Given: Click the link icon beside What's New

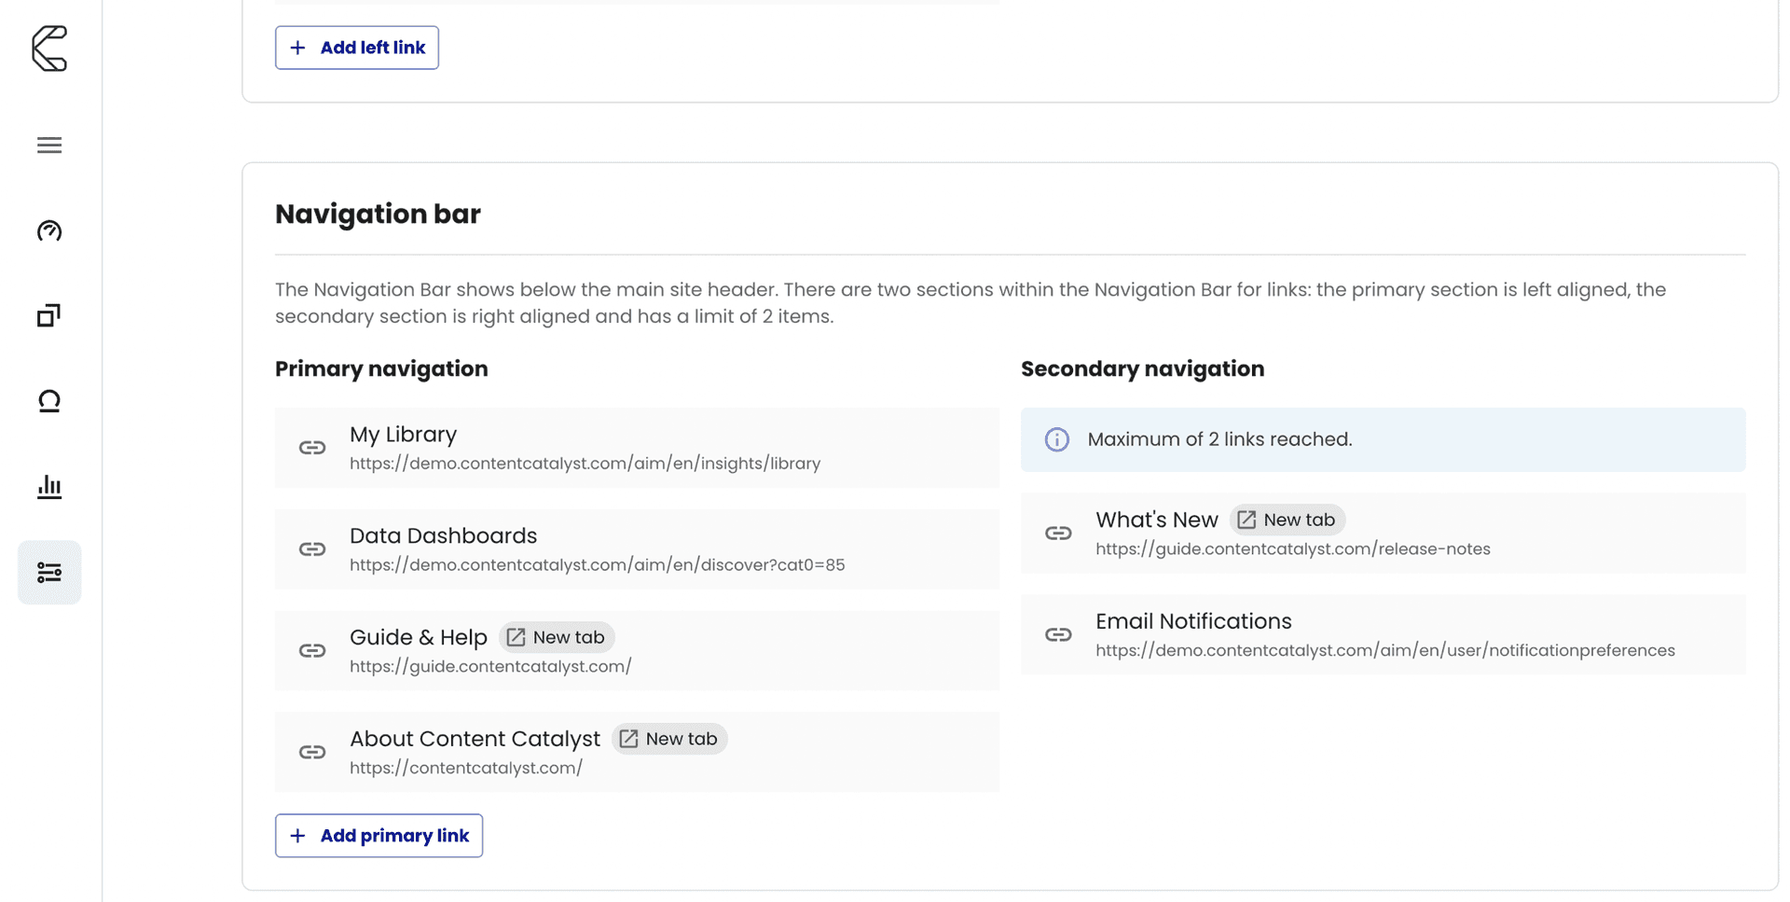Looking at the screenshot, I should 1058,534.
